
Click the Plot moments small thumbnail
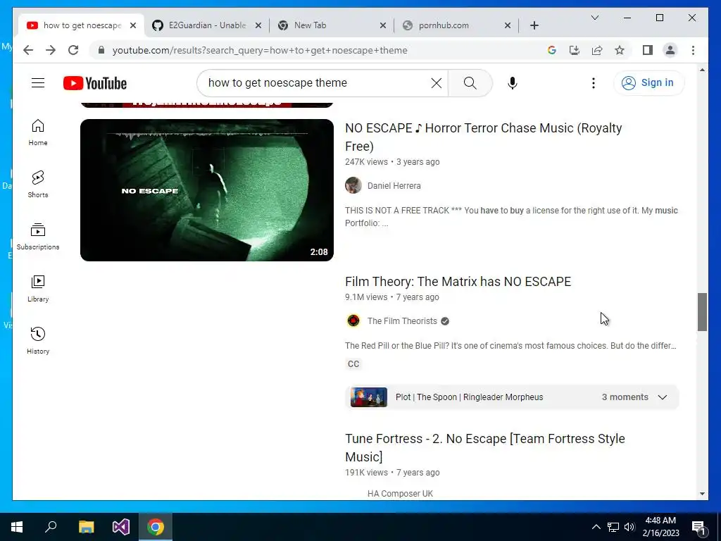[x=369, y=397]
